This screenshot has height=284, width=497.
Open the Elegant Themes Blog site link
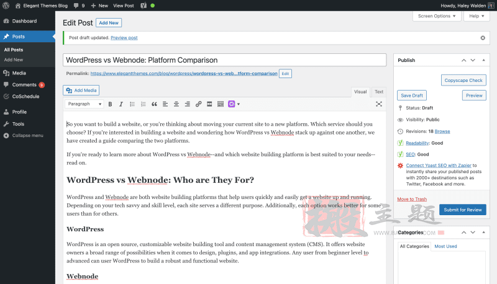click(42, 6)
